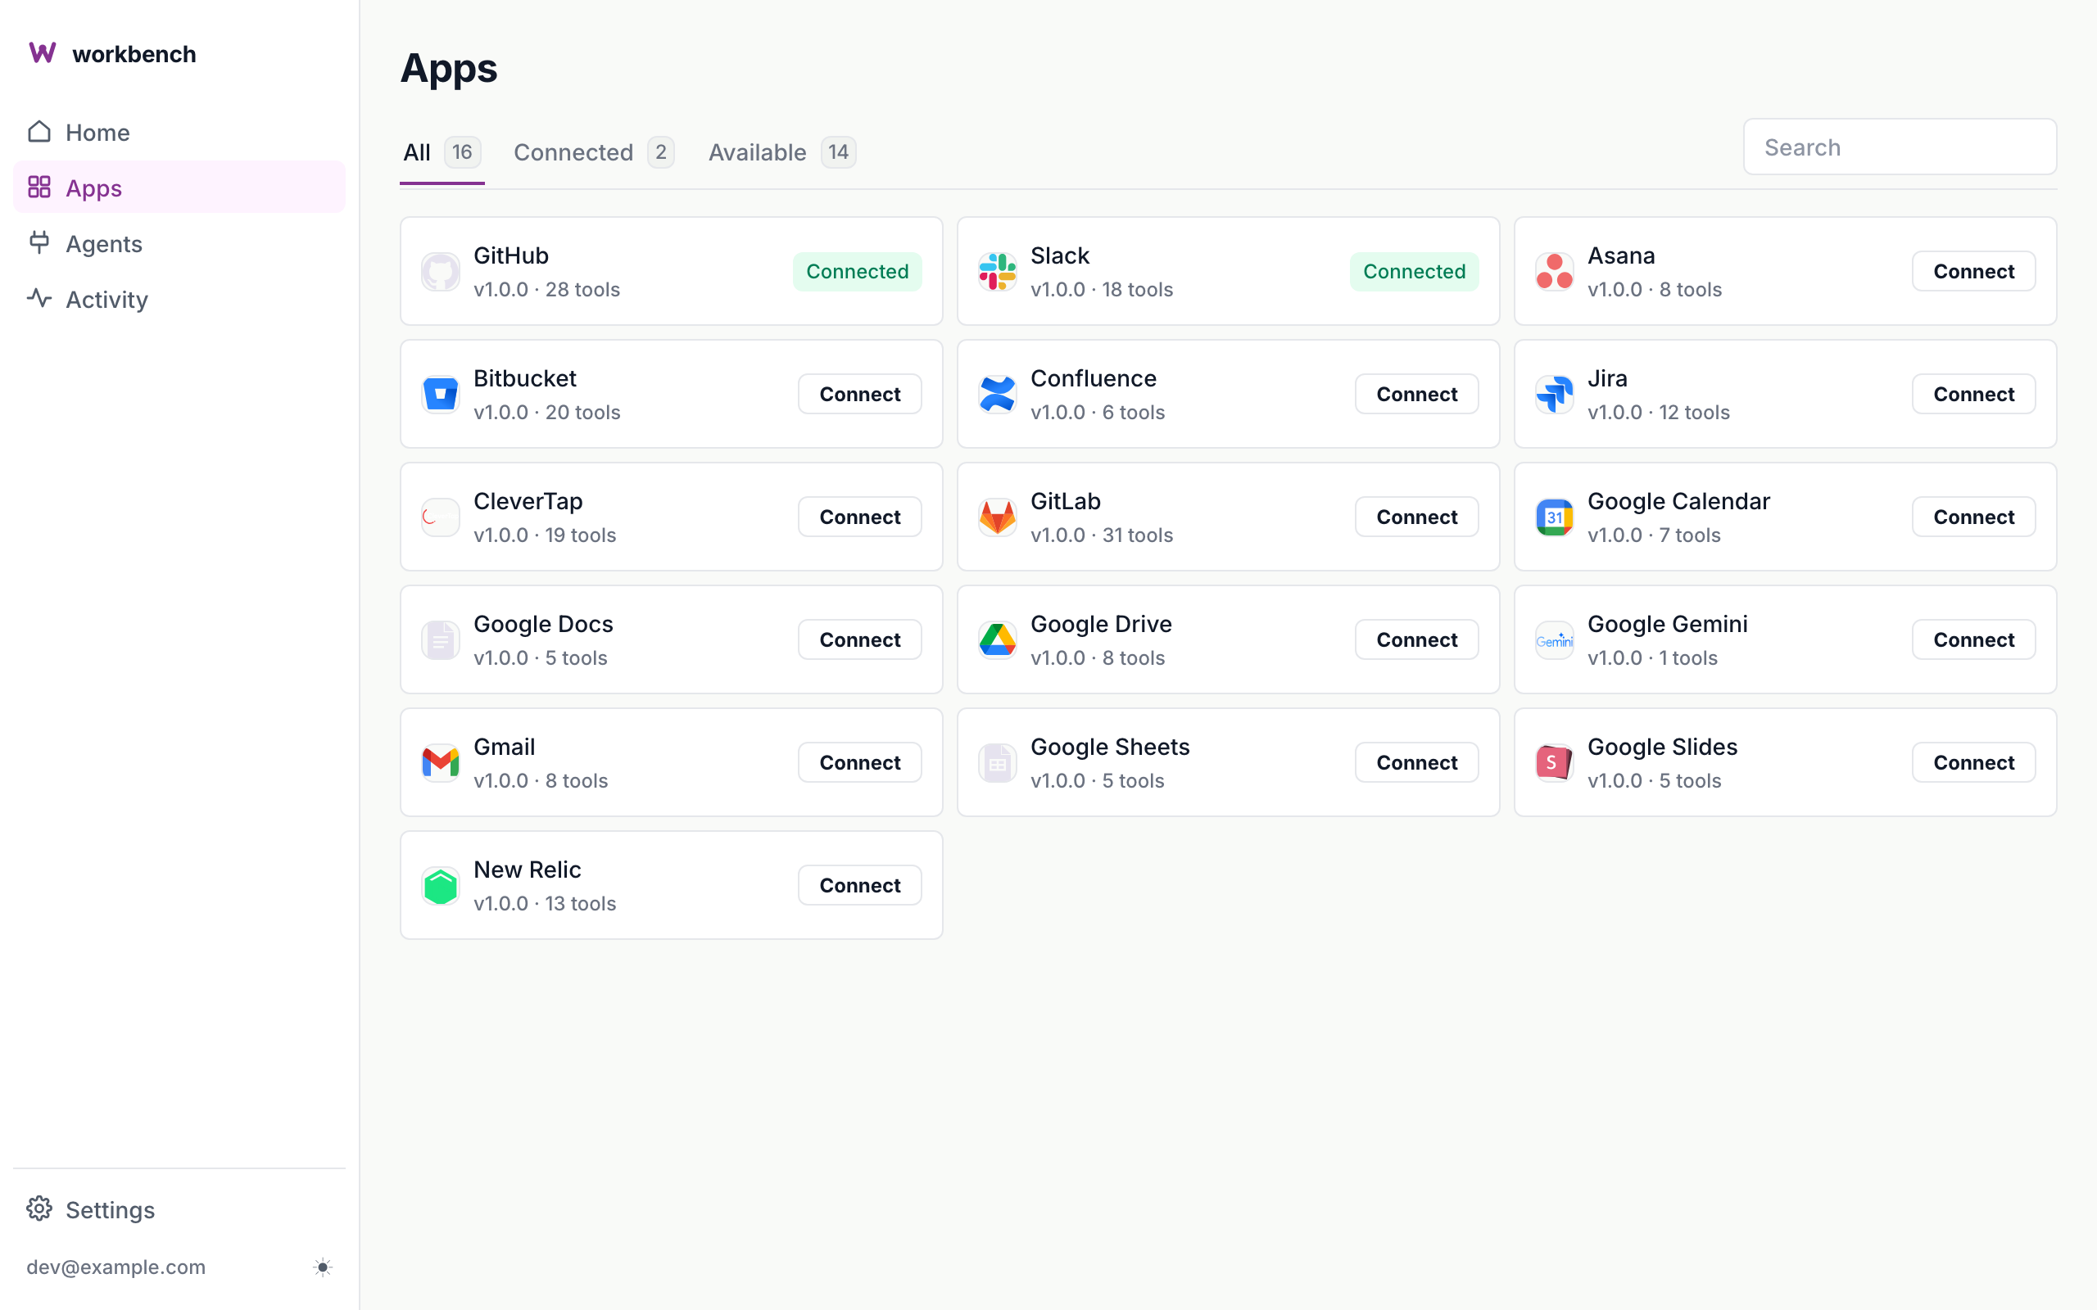This screenshot has height=1310, width=2097.
Task: Click the dev@example.com account label
Action: [116, 1267]
